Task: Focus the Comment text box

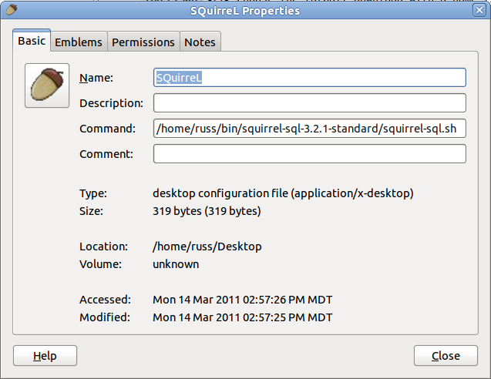Action: click(310, 153)
